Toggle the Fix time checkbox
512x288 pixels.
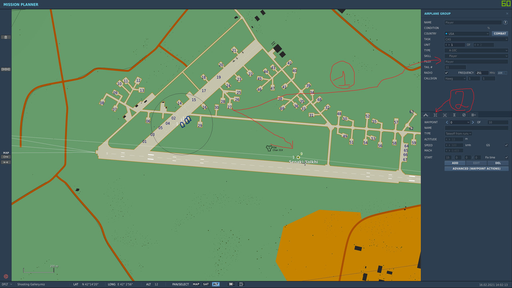(x=506, y=157)
